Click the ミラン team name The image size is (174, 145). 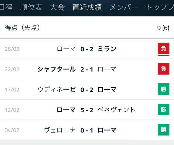[x=107, y=49]
